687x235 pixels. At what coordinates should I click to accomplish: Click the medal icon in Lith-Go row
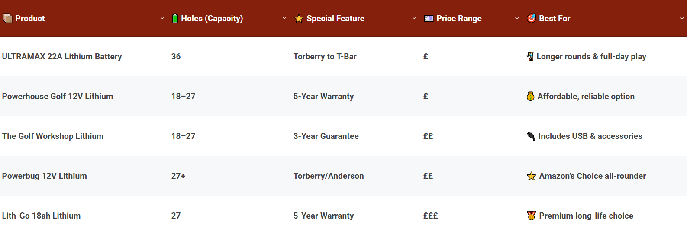point(531,216)
